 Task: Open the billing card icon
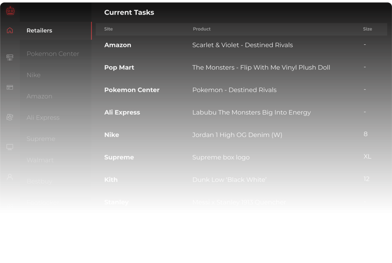click(x=10, y=87)
